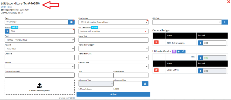Open the Adjustment Type dropdown

coord(96,84)
